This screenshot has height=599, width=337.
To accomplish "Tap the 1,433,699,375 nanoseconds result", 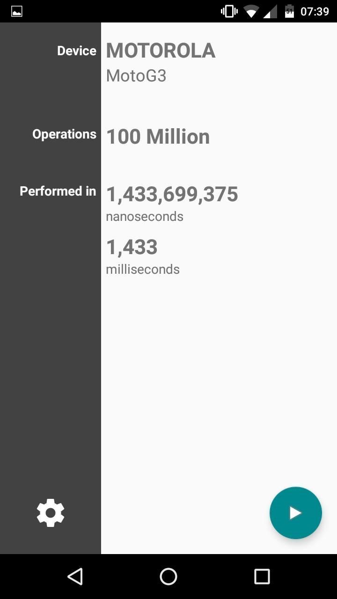I will pyautogui.click(x=172, y=195).
